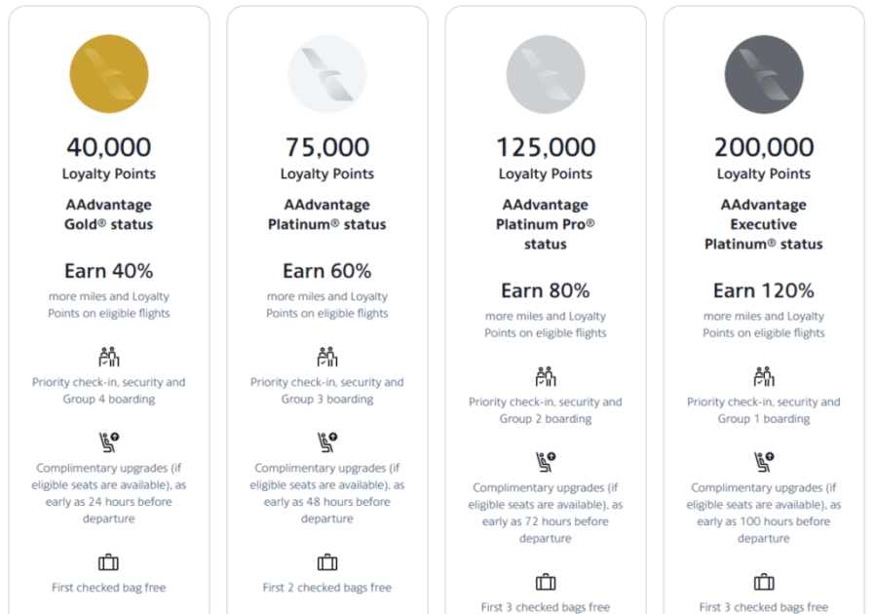
Task: Click the 40,000 Loyalty Points heading
Action: tap(109, 147)
